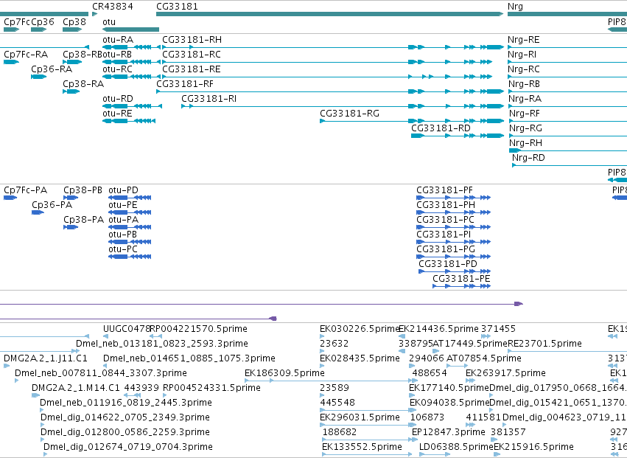Click the Nrg gene label
Image resolution: width=627 pixels, height=458 pixels.
coord(515,7)
